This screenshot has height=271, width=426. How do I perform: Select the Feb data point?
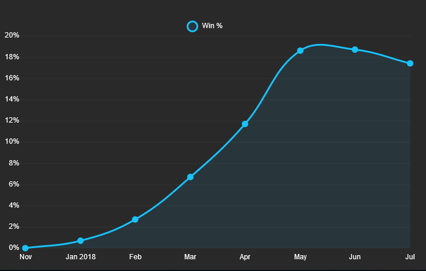pos(135,219)
